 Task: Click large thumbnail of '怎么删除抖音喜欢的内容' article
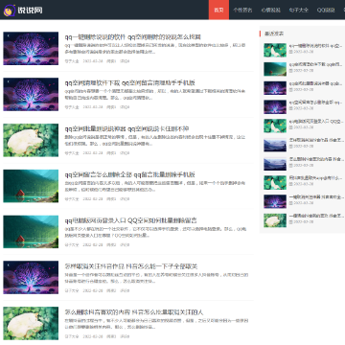pos(31,324)
